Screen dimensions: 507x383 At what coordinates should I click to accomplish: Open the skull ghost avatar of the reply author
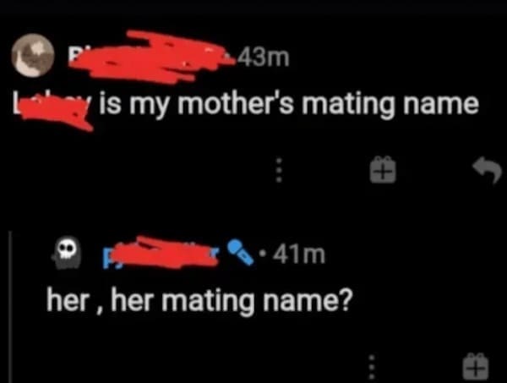pyautogui.click(x=67, y=253)
